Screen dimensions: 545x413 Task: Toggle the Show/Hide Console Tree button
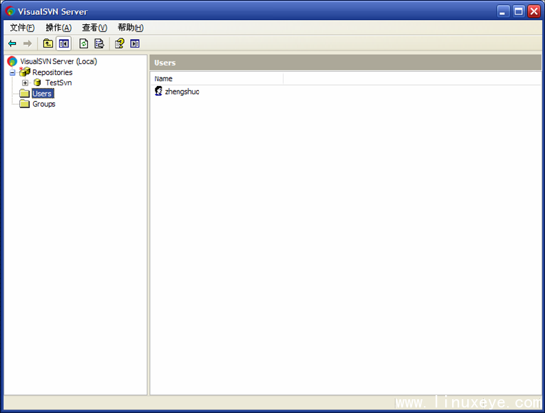(x=63, y=43)
